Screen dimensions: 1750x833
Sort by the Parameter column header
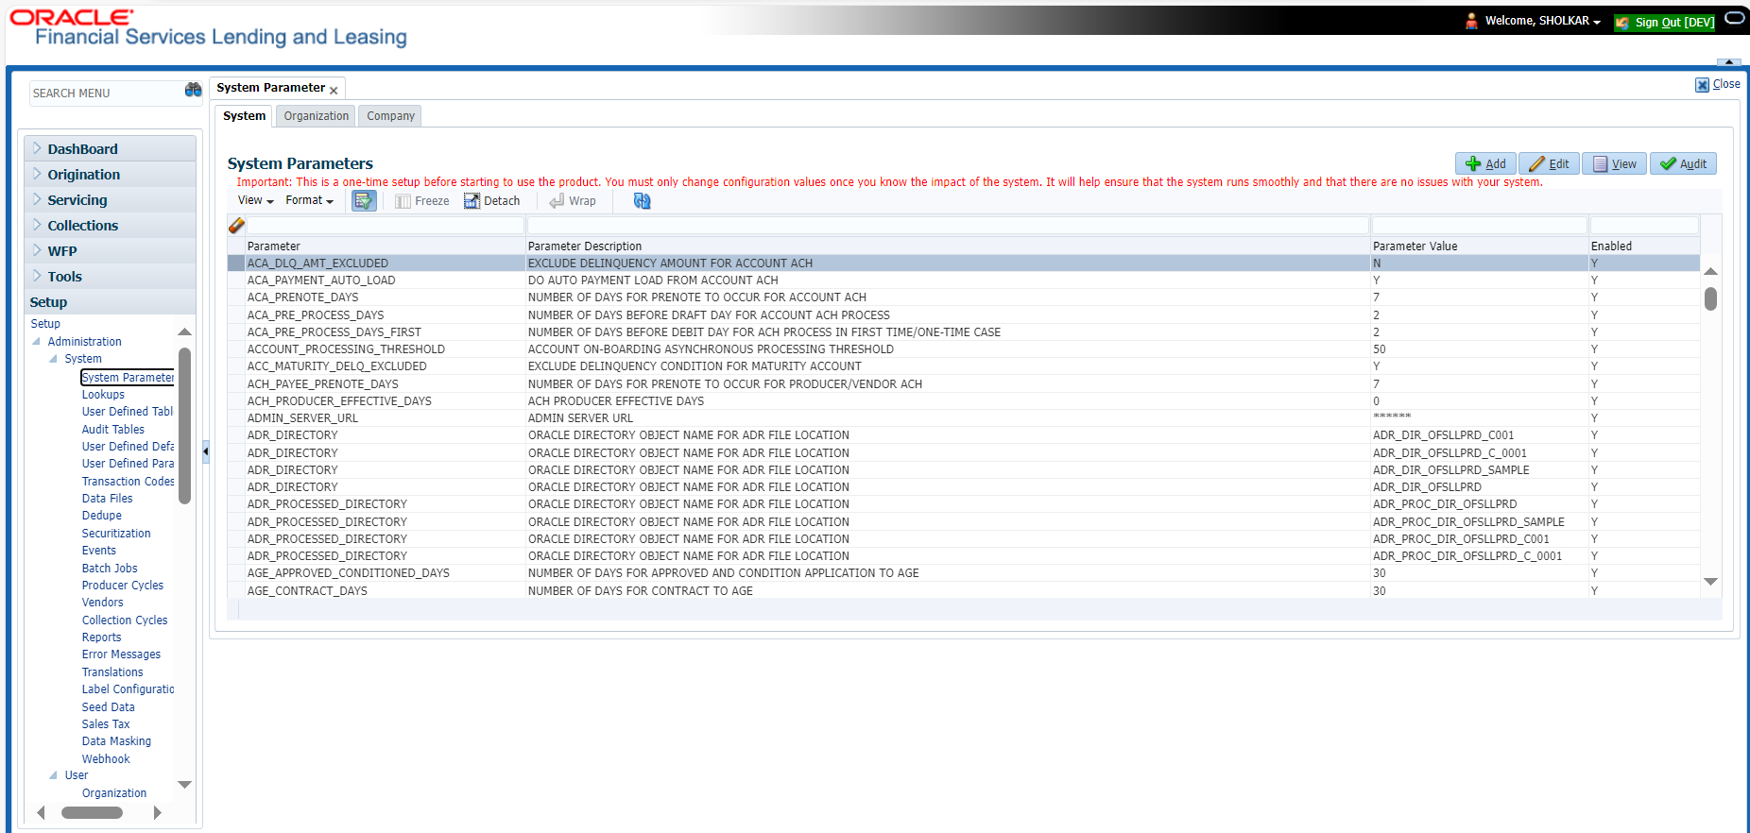[x=274, y=246]
